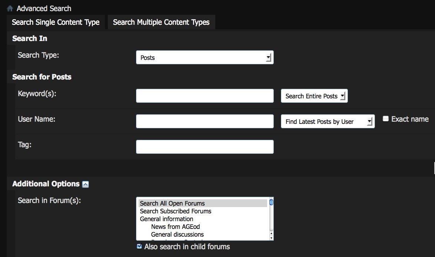Switch to Search Single Content Type tab
The height and width of the screenshot is (257, 435).
click(56, 22)
